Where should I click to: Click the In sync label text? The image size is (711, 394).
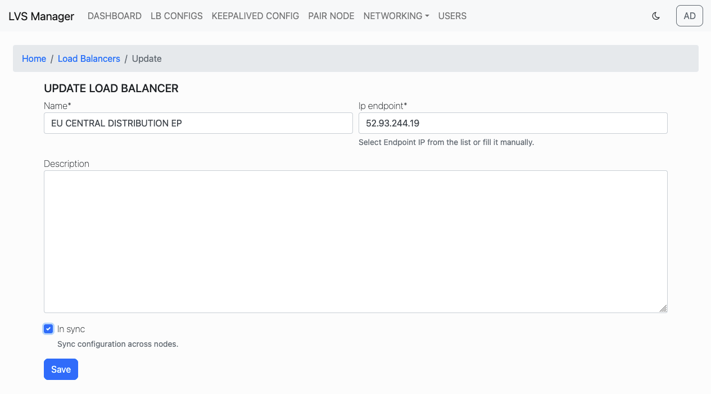click(x=71, y=329)
